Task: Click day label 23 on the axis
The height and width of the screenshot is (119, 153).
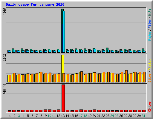Action: 108,116
